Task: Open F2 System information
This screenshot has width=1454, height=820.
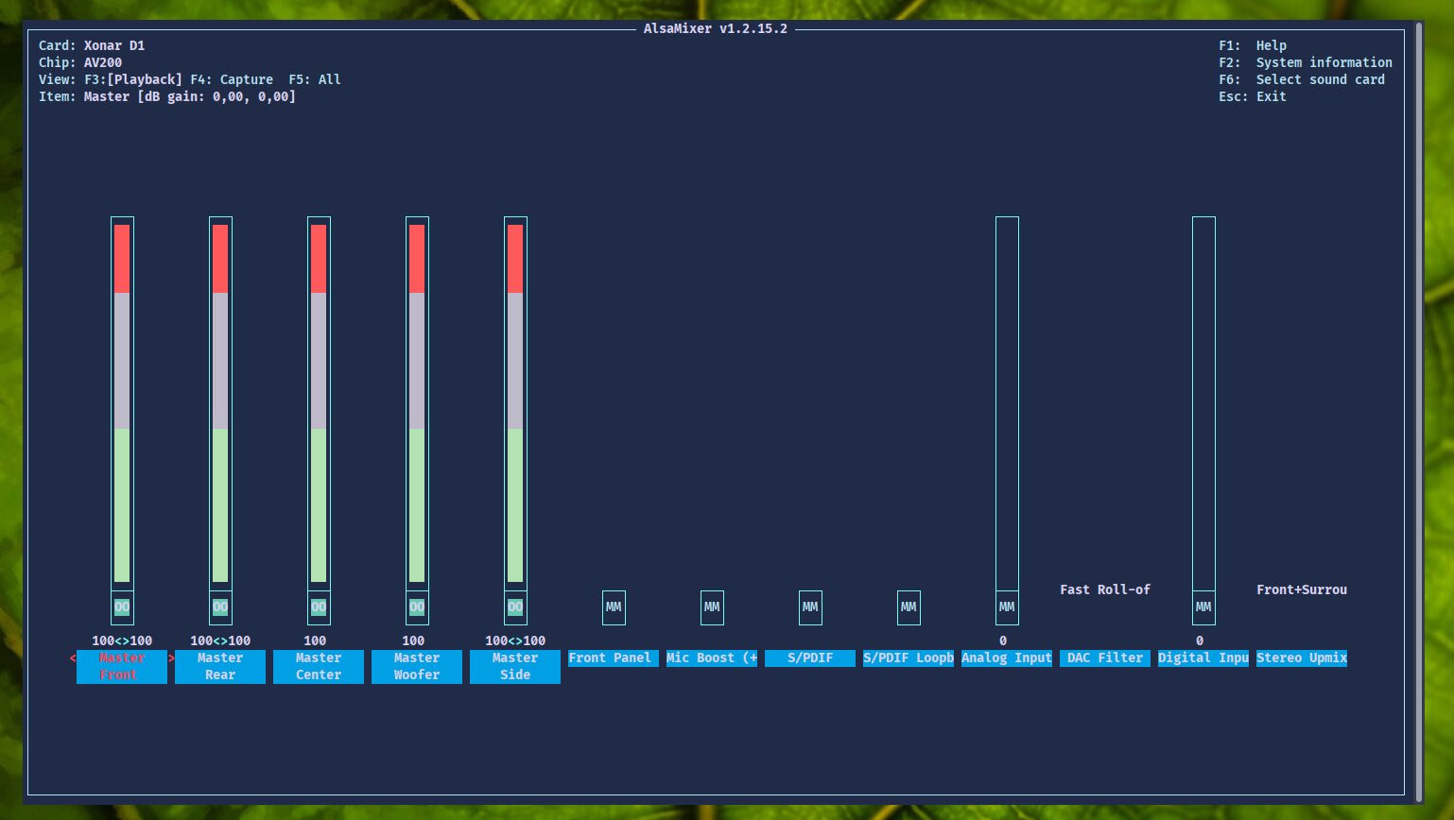Action: tap(1306, 62)
